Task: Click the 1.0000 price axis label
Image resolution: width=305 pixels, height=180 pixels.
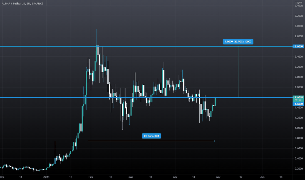Action: click(x=298, y=128)
